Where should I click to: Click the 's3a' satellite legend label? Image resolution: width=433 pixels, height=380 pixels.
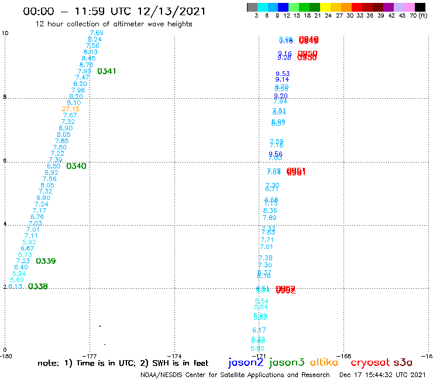tap(403, 362)
